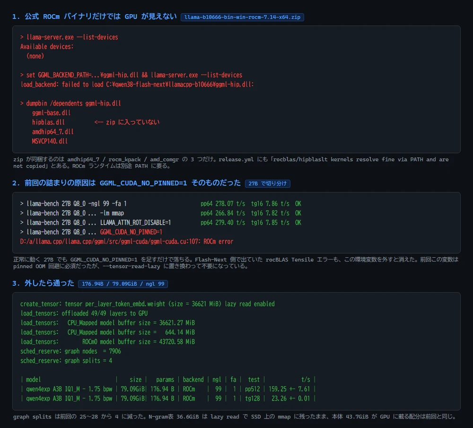Click 'amdhip64_7.dll' in the dependents list
The width and height of the screenshot is (473, 428).
pyautogui.click(x=53, y=132)
